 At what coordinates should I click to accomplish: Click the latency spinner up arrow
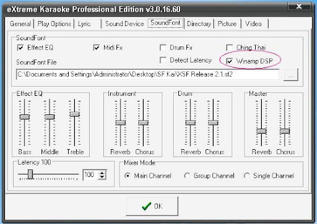[102, 173]
